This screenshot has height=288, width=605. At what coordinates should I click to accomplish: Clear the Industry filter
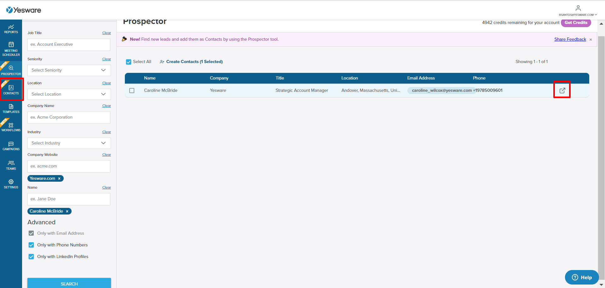coord(107,132)
